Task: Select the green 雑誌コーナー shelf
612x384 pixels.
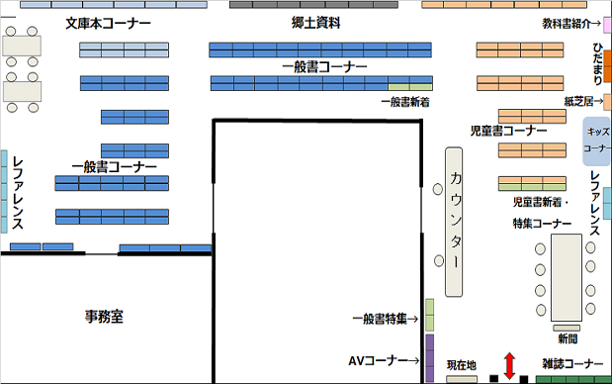Action: (573, 380)
